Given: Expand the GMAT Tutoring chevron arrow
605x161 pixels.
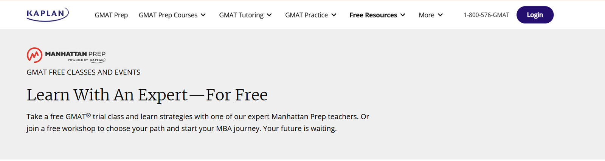Looking at the screenshot, I should 270,15.
